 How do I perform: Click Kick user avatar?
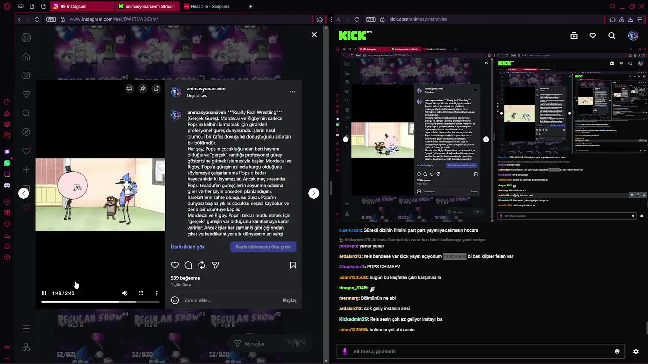[x=633, y=36]
